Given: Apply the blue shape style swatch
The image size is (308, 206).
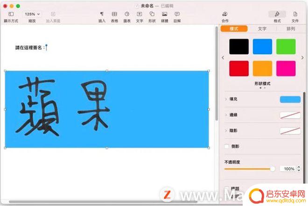Looking at the screenshot, I should tap(262, 47).
